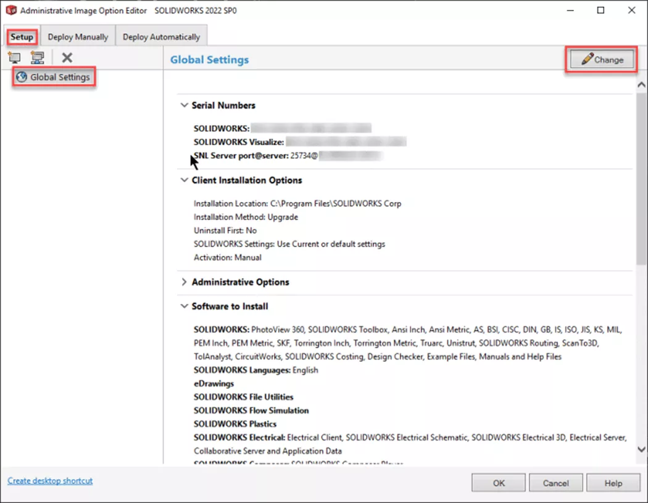Image resolution: width=648 pixels, height=503 pixels.
Task: Click the Installation Location line
Action: 297,203
